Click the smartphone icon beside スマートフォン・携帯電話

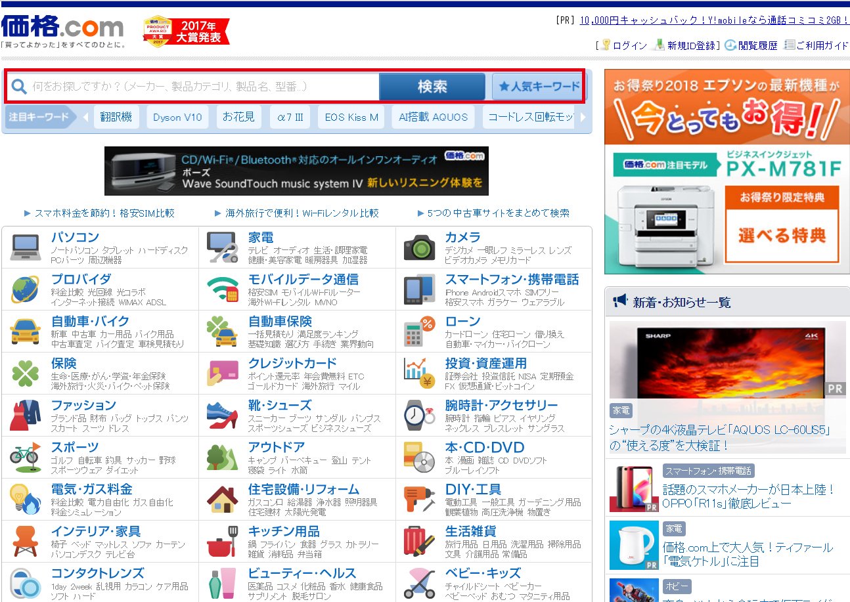tap(420, 290)
